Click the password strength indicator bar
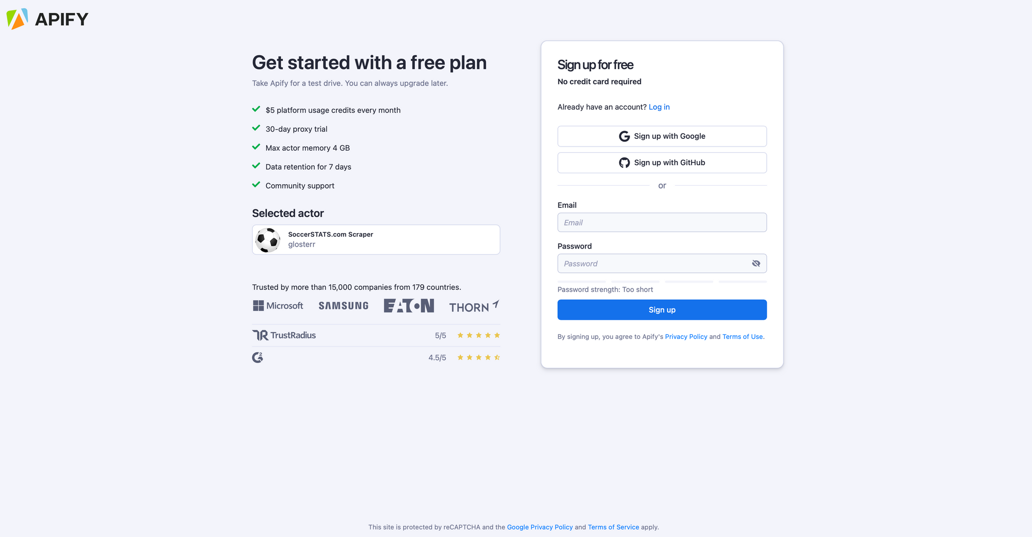 (x=662, y=281)
